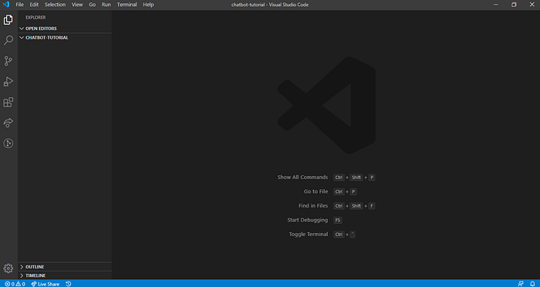Open the Selection menu

click(x=55, y=5)
